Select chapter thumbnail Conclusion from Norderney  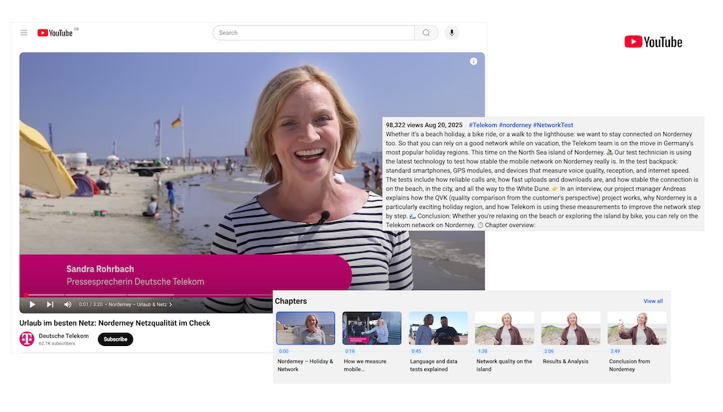click(637, 328)
